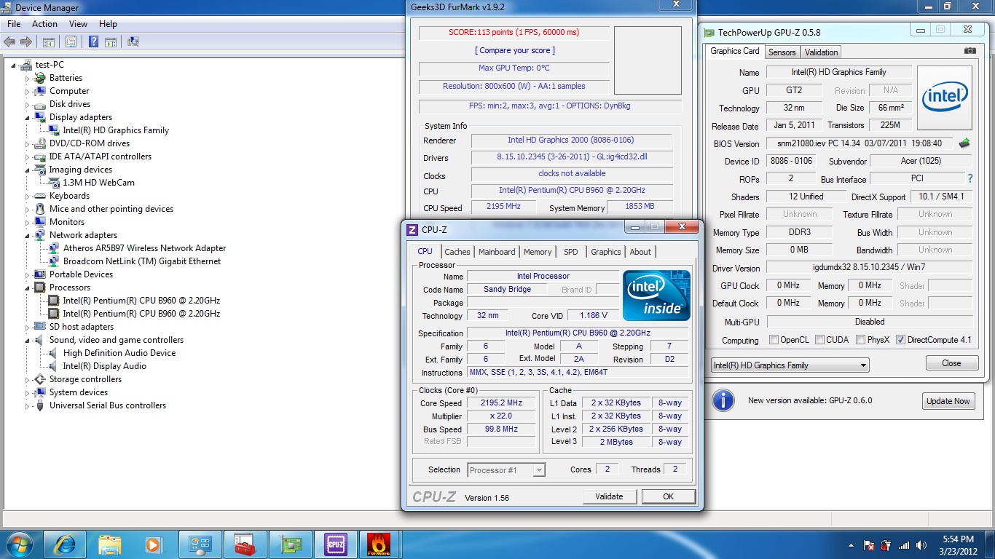This screenshot has height=559, width=995.
Task: Switch to the Mainboard tab in CPU-Z
Action: [x=497, y=252]
